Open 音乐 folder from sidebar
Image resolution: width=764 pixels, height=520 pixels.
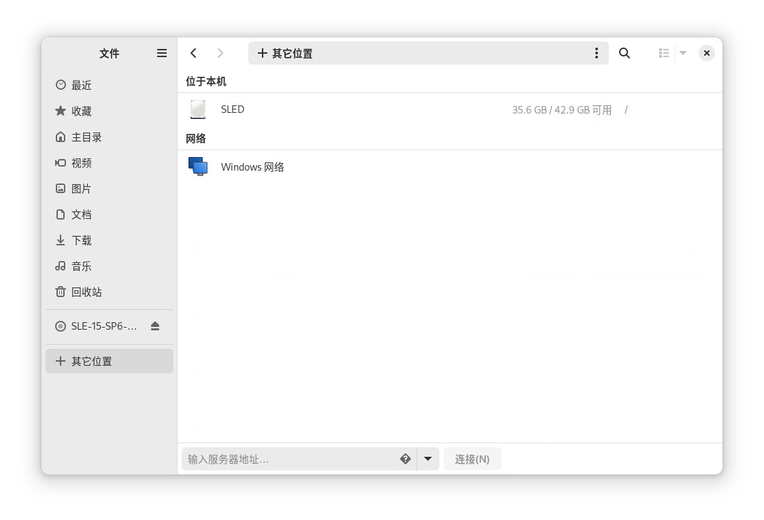pos(82,266)
